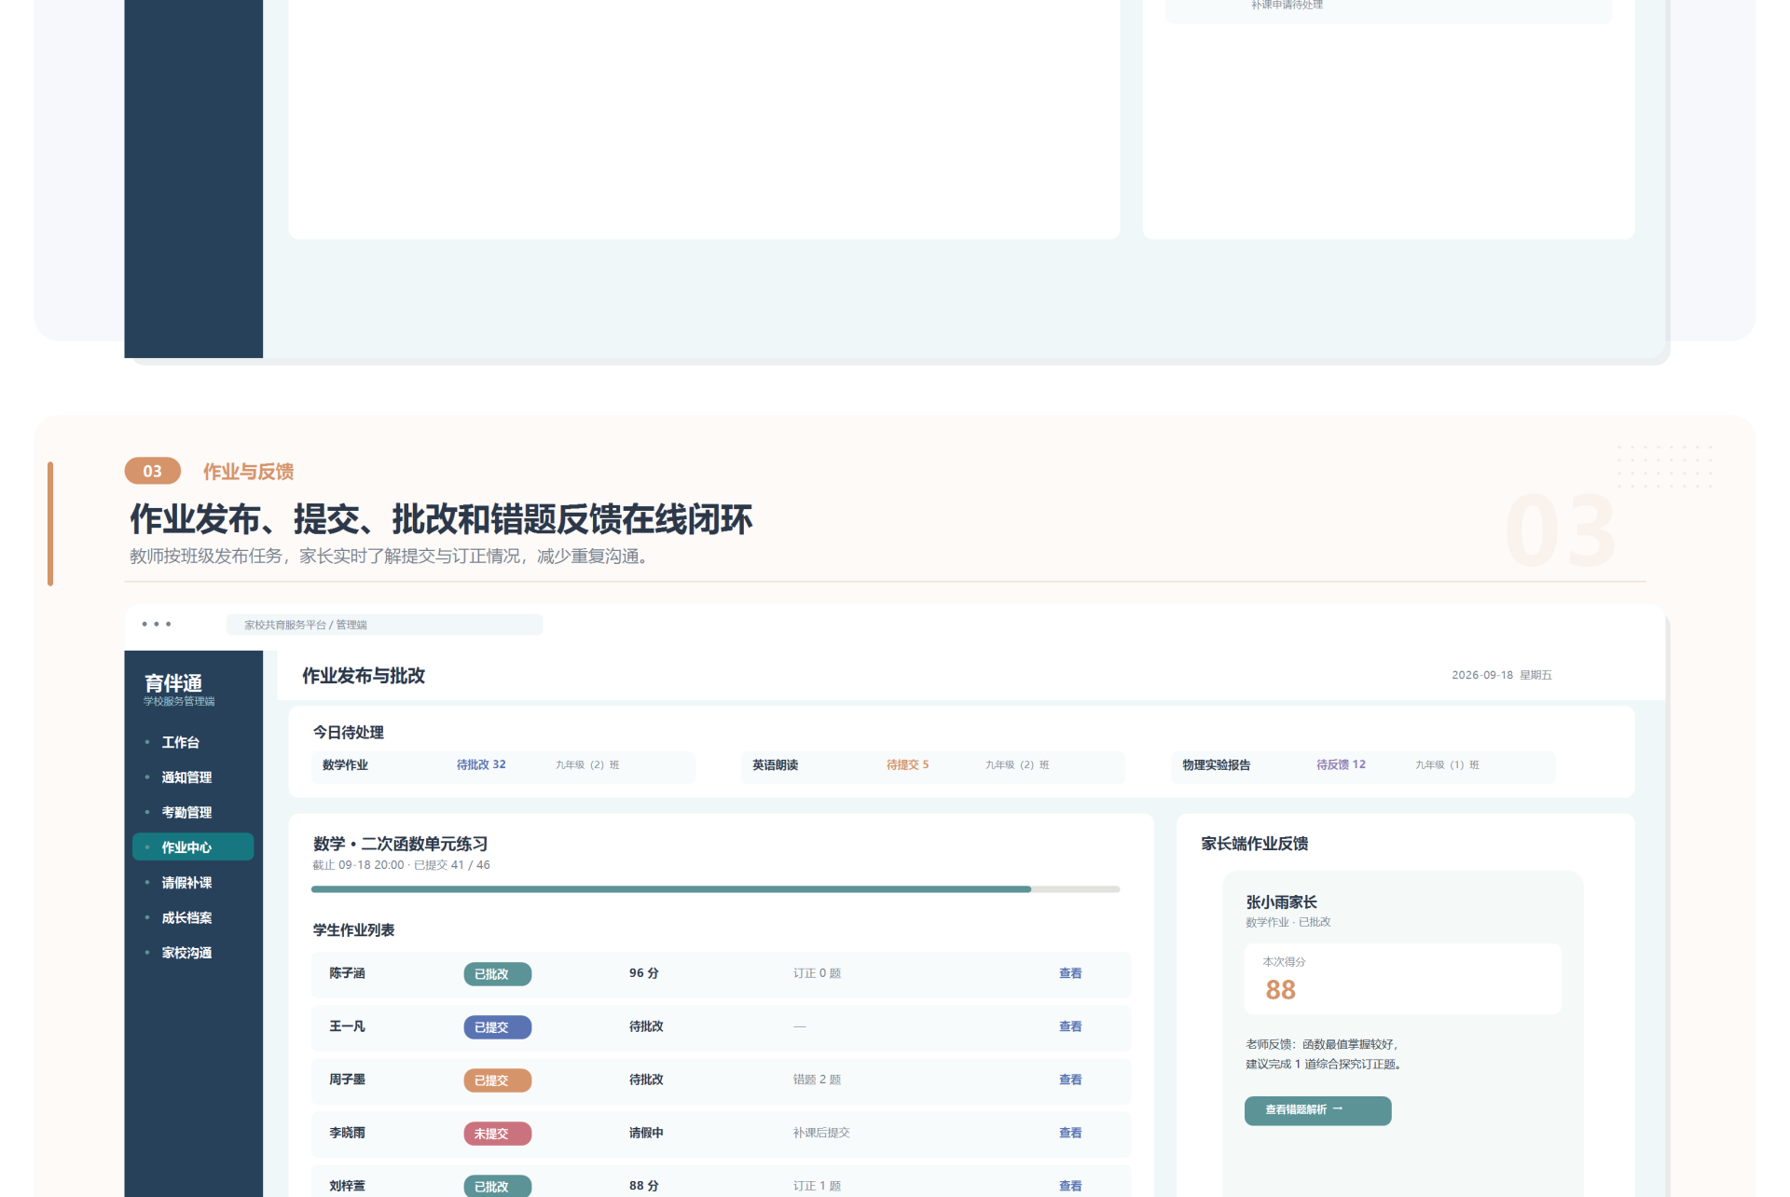Open the 英语朗读 待提交 5 task card
Viewport: 1790px width, 1197px height.
coord(933,765)
